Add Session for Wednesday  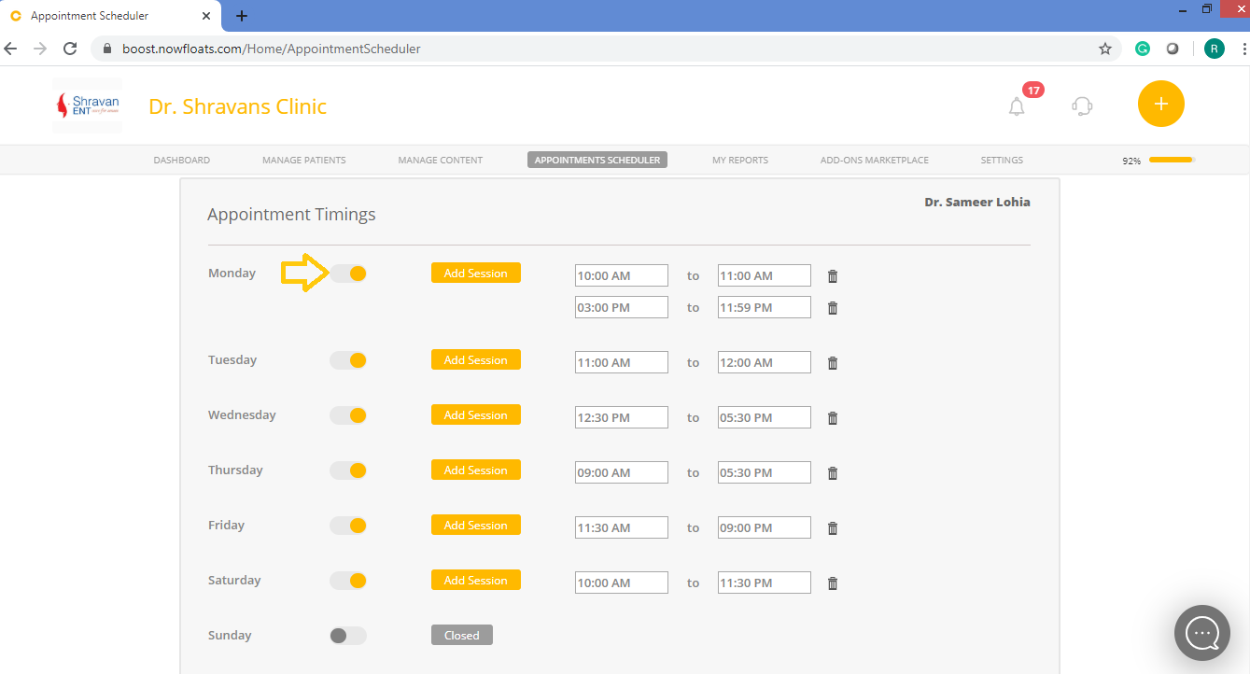pyautogui.click(x=476, y=414)
